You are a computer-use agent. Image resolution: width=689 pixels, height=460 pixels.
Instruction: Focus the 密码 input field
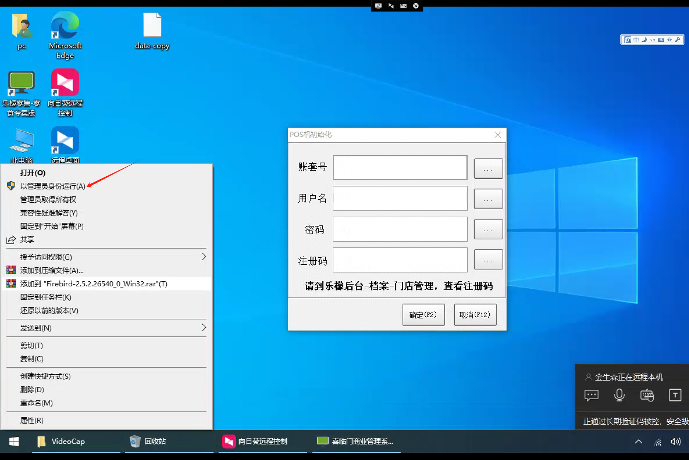click(400, 229)
